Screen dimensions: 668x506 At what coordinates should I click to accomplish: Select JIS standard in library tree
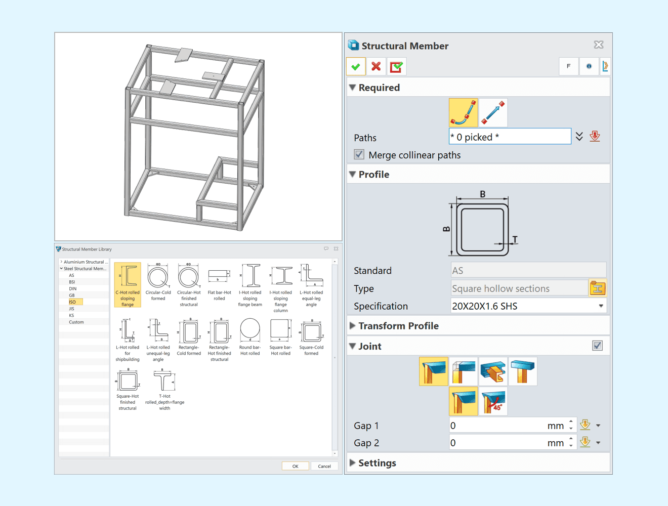coord(71,309)
